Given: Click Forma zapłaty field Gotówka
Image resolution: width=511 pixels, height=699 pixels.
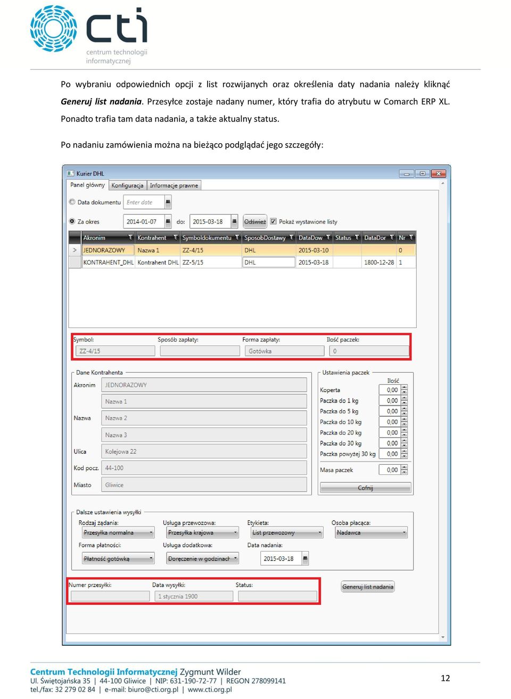Looking at the screenshot, I should tap(284, 351).
